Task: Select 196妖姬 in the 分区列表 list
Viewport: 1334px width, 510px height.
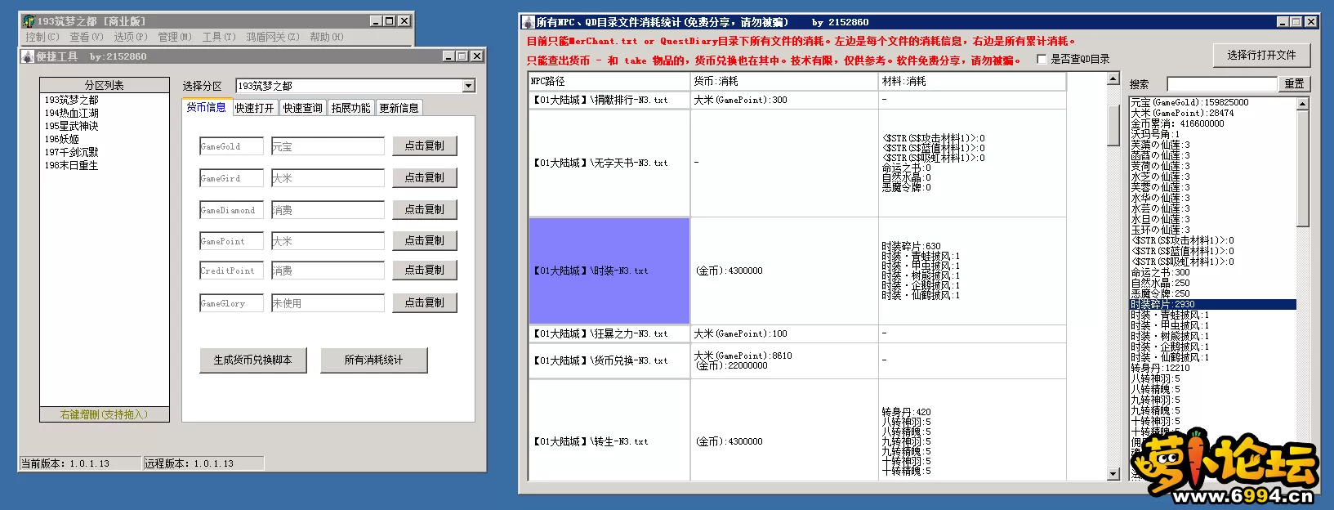Action: point(105,139)
